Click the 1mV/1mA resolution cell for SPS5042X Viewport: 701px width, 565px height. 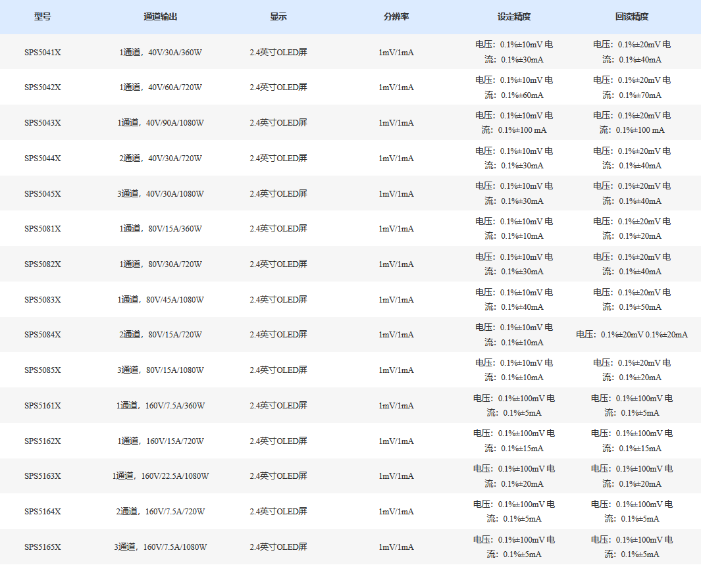[x=396, y=87]
